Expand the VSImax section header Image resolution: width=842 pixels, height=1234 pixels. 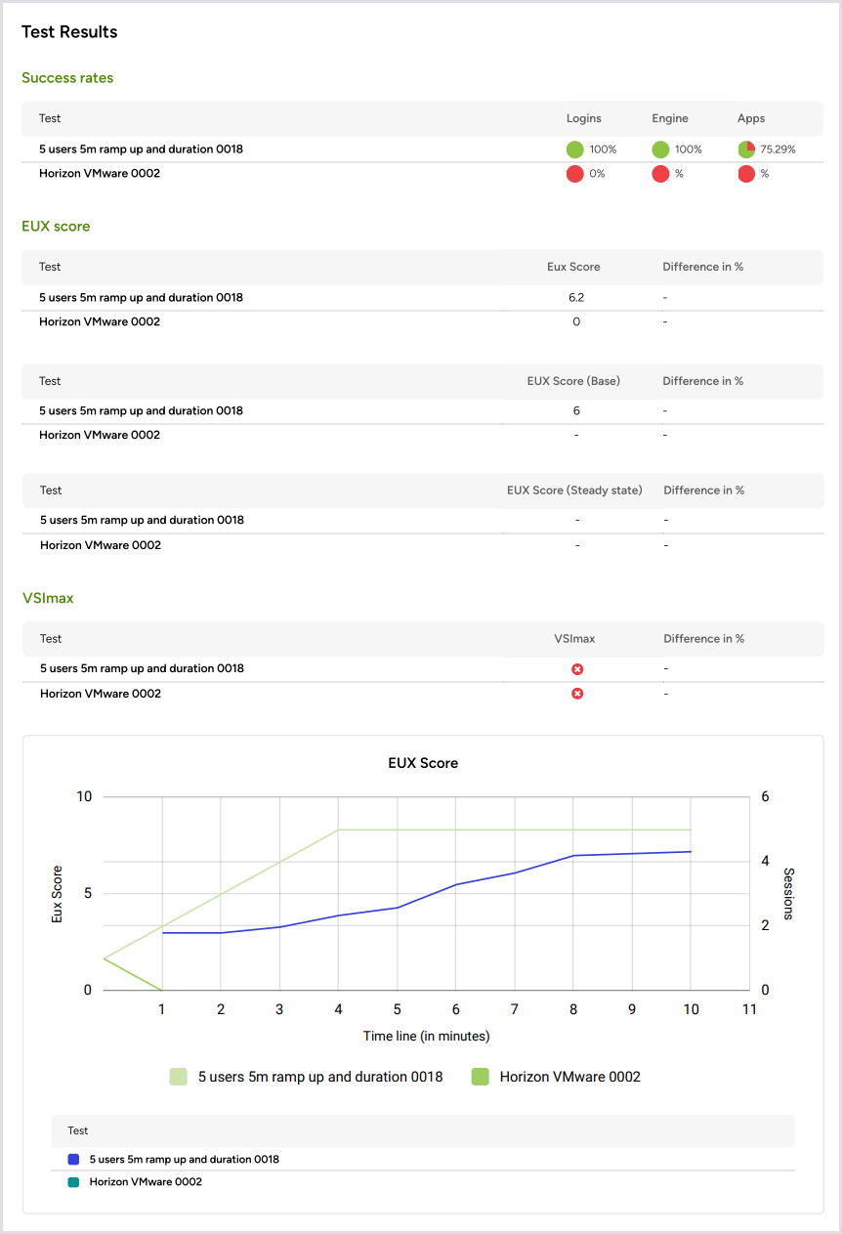[48, 597]
